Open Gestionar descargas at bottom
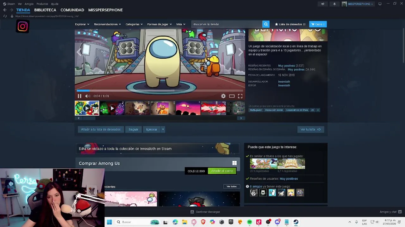The width and height of the screenshot is (405, 227). [x=205, y=212]
